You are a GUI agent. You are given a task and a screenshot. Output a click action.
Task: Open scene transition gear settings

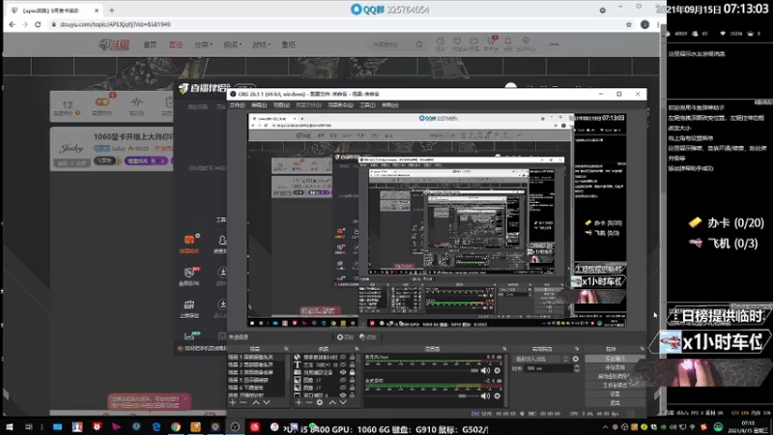[x=576, y=359]
